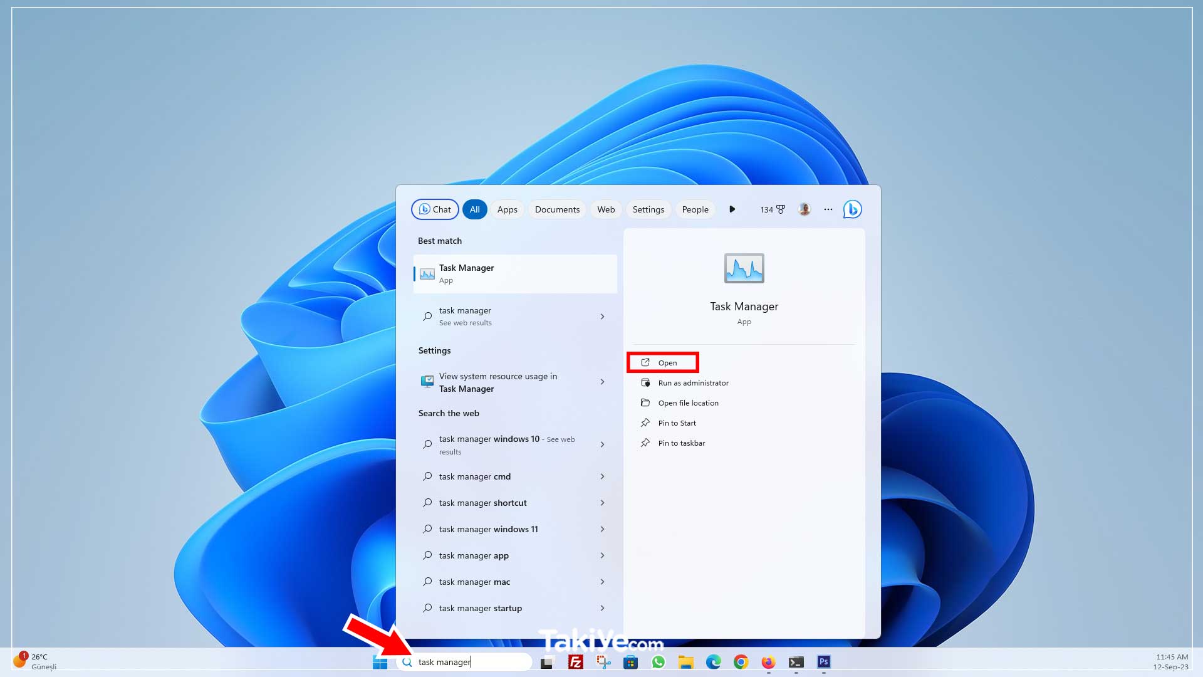Select the All search filter
Viewport: 1203px width, 677px height.
click(474, 209)
